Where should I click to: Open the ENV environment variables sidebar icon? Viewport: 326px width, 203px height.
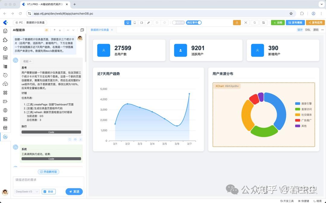click(5, 128)
